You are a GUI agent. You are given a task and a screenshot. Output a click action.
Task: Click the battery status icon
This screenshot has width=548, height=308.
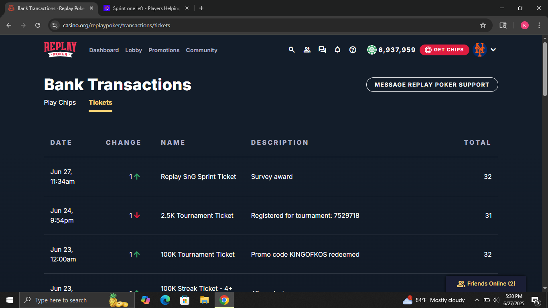pyautogui.click(x=487, y=300)
